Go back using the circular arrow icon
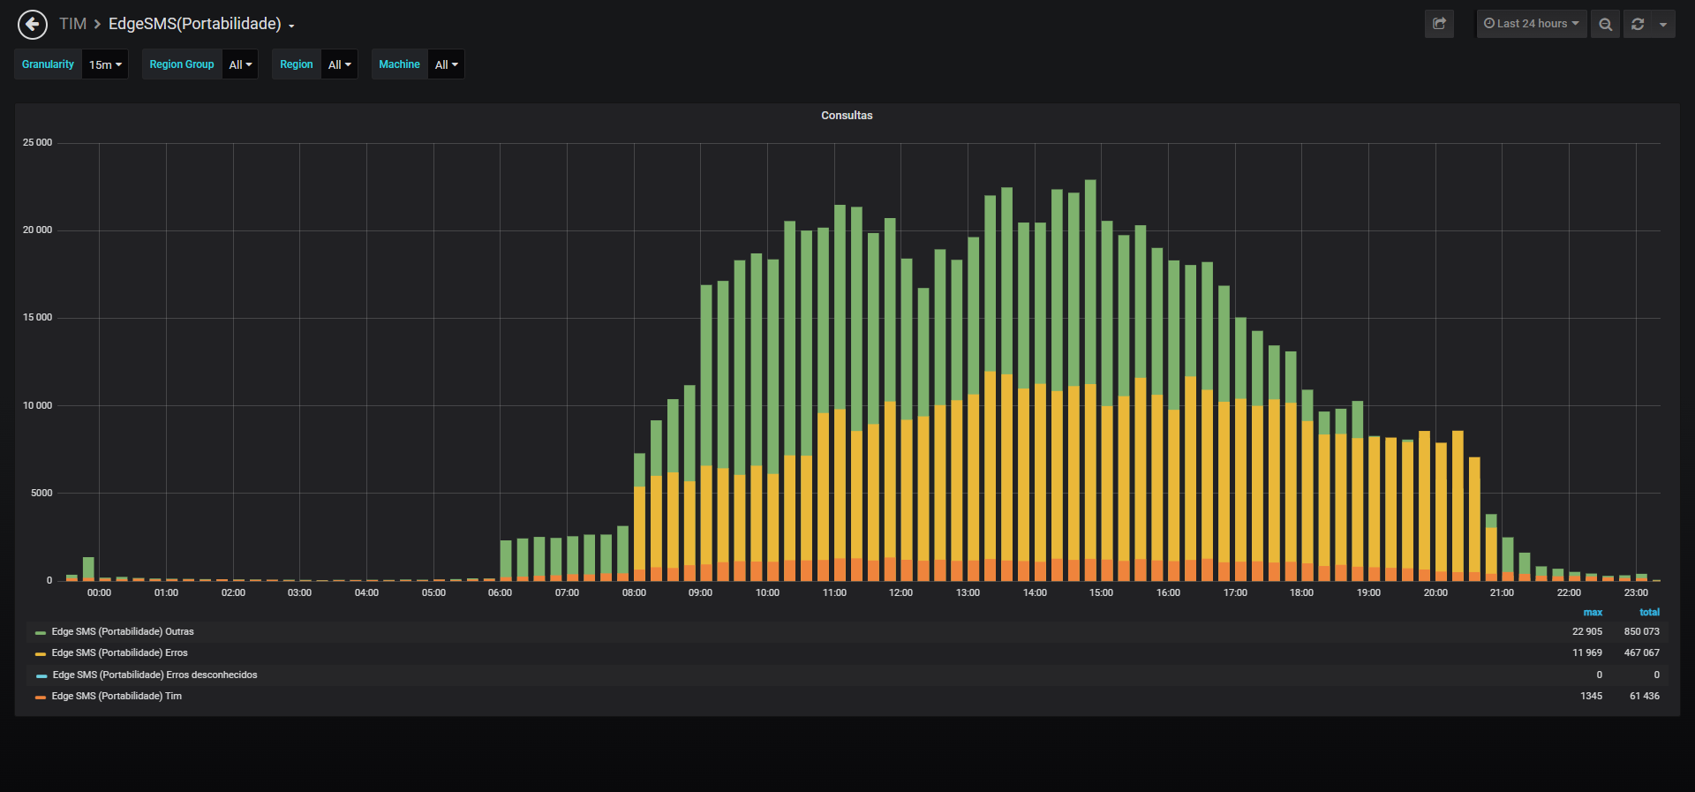 click(33, 25)
